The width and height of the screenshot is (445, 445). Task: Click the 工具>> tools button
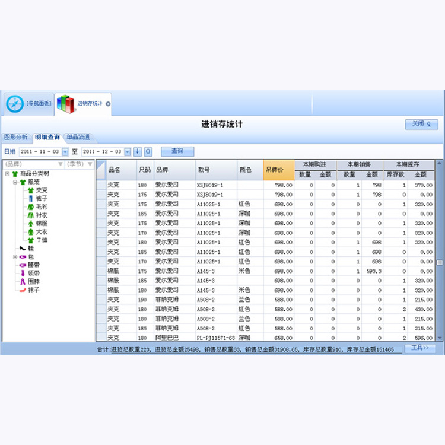(419, 348)
